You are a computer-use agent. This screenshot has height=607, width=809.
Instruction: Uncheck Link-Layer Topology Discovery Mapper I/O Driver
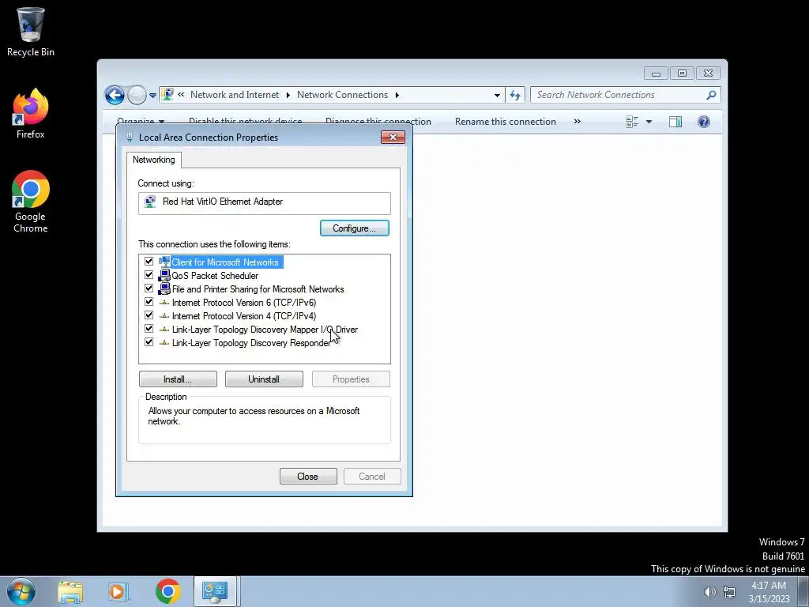coord(149,329)
